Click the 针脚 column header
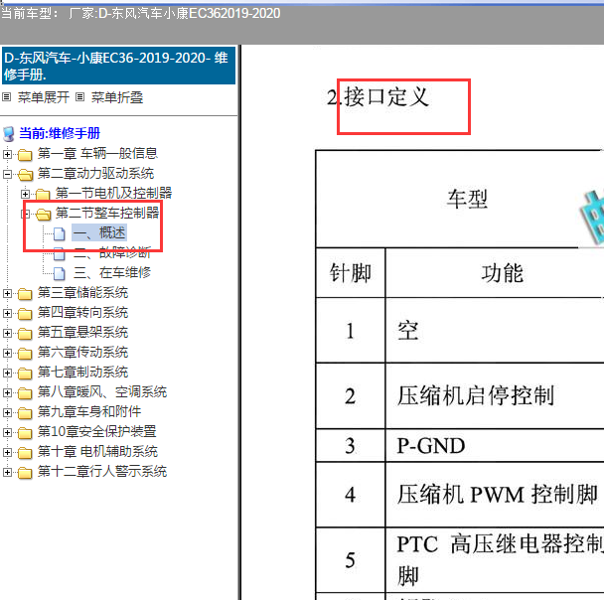The width and height of the screenshot is (604, 600). [350, 272]
